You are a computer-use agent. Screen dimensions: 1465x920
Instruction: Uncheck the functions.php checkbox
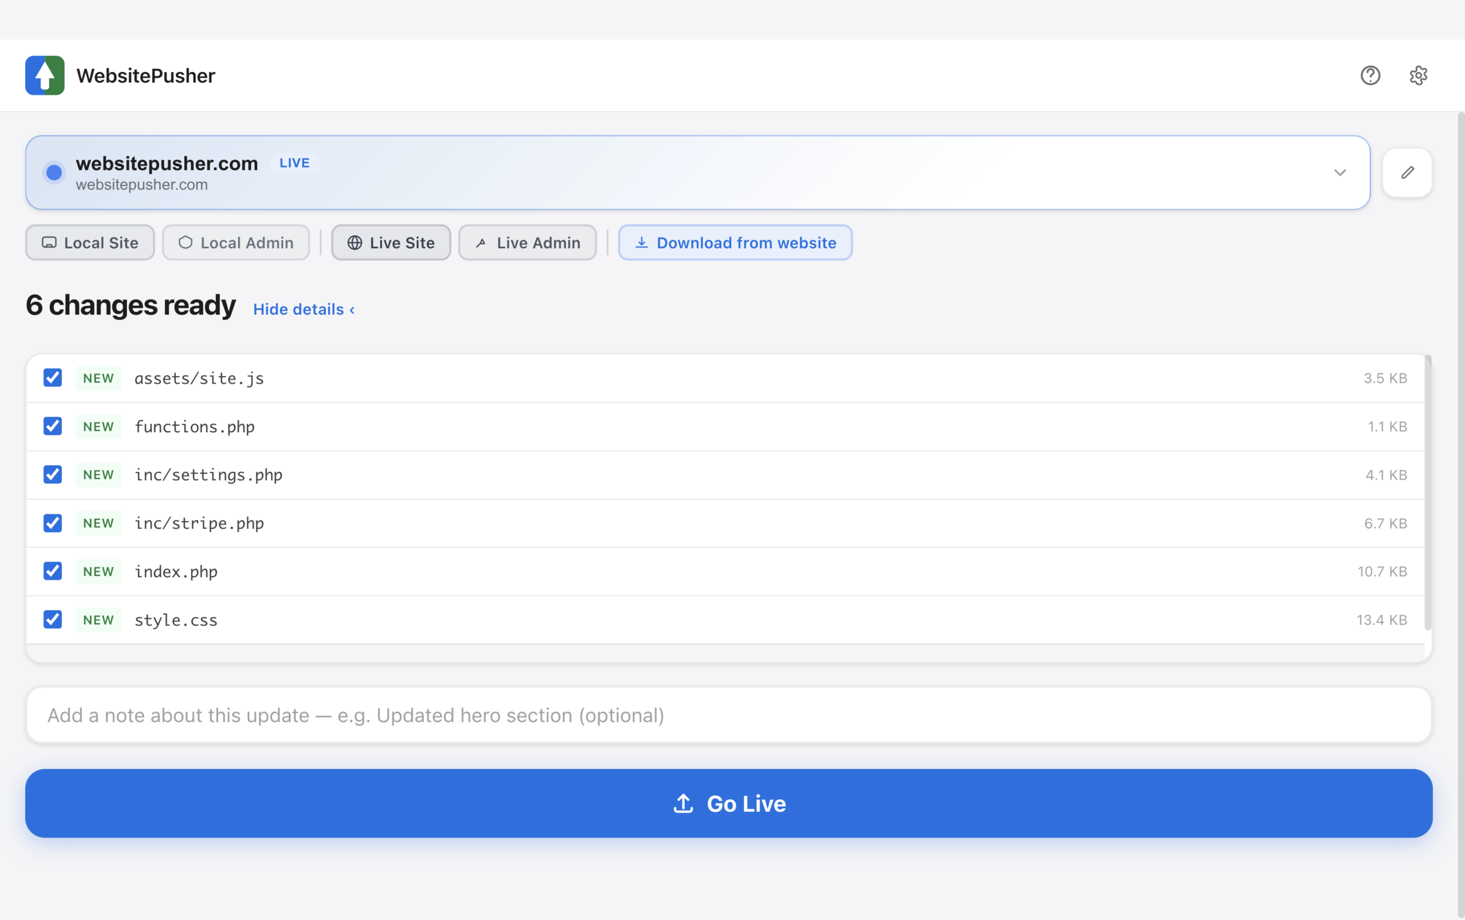click(53, 427)
